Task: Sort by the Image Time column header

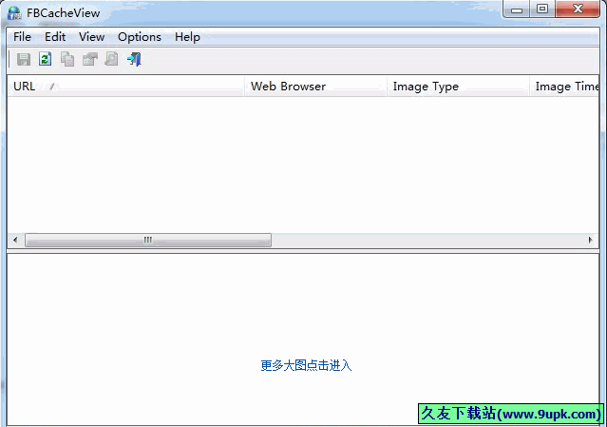Action: coord(564,86)
